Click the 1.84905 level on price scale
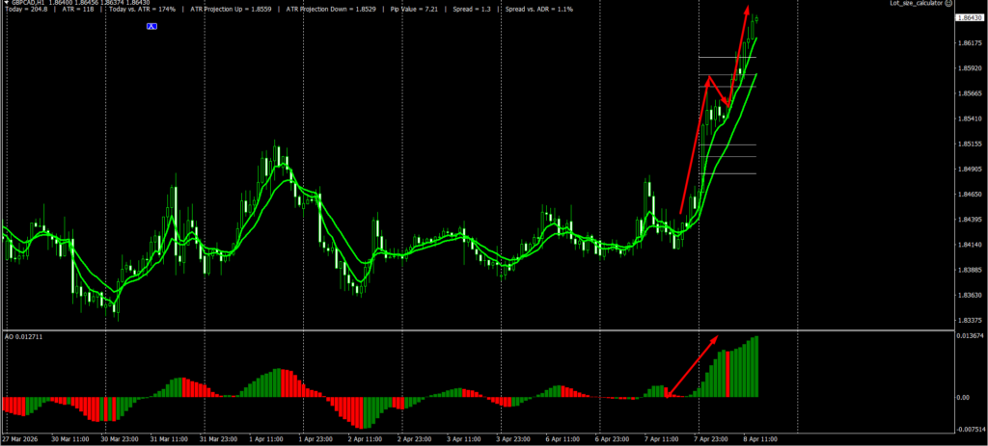The height and width of the screenshot is (446, 988). click(969, 170)
